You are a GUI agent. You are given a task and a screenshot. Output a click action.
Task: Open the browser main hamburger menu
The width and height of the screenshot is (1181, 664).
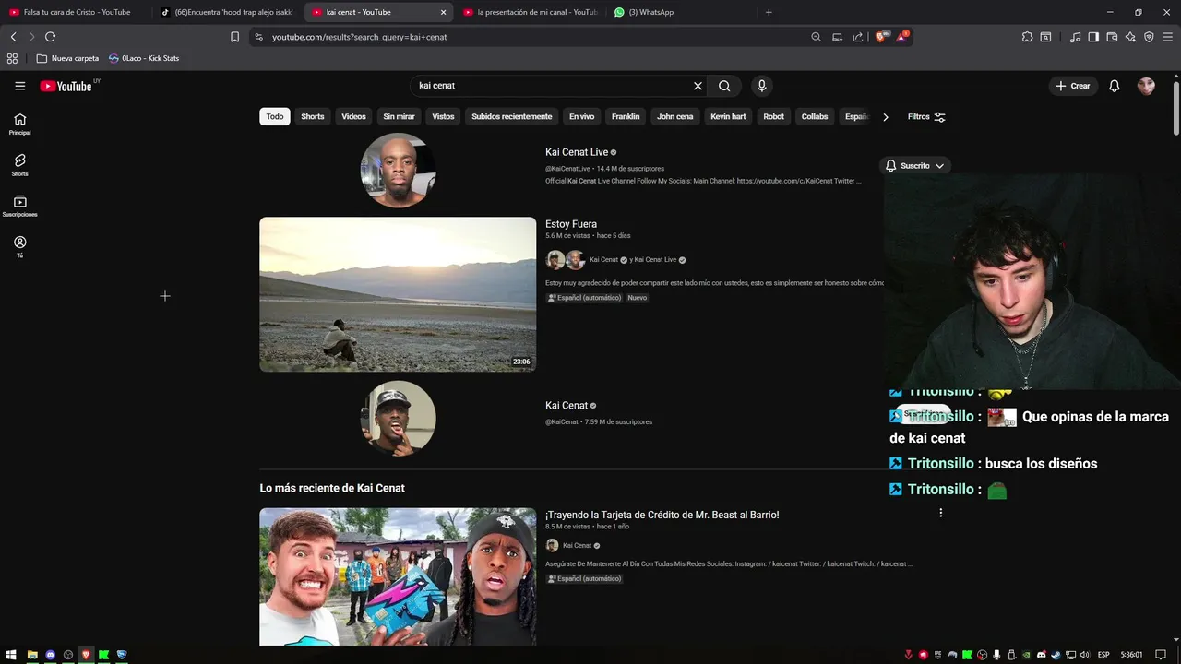(1167, 37)
